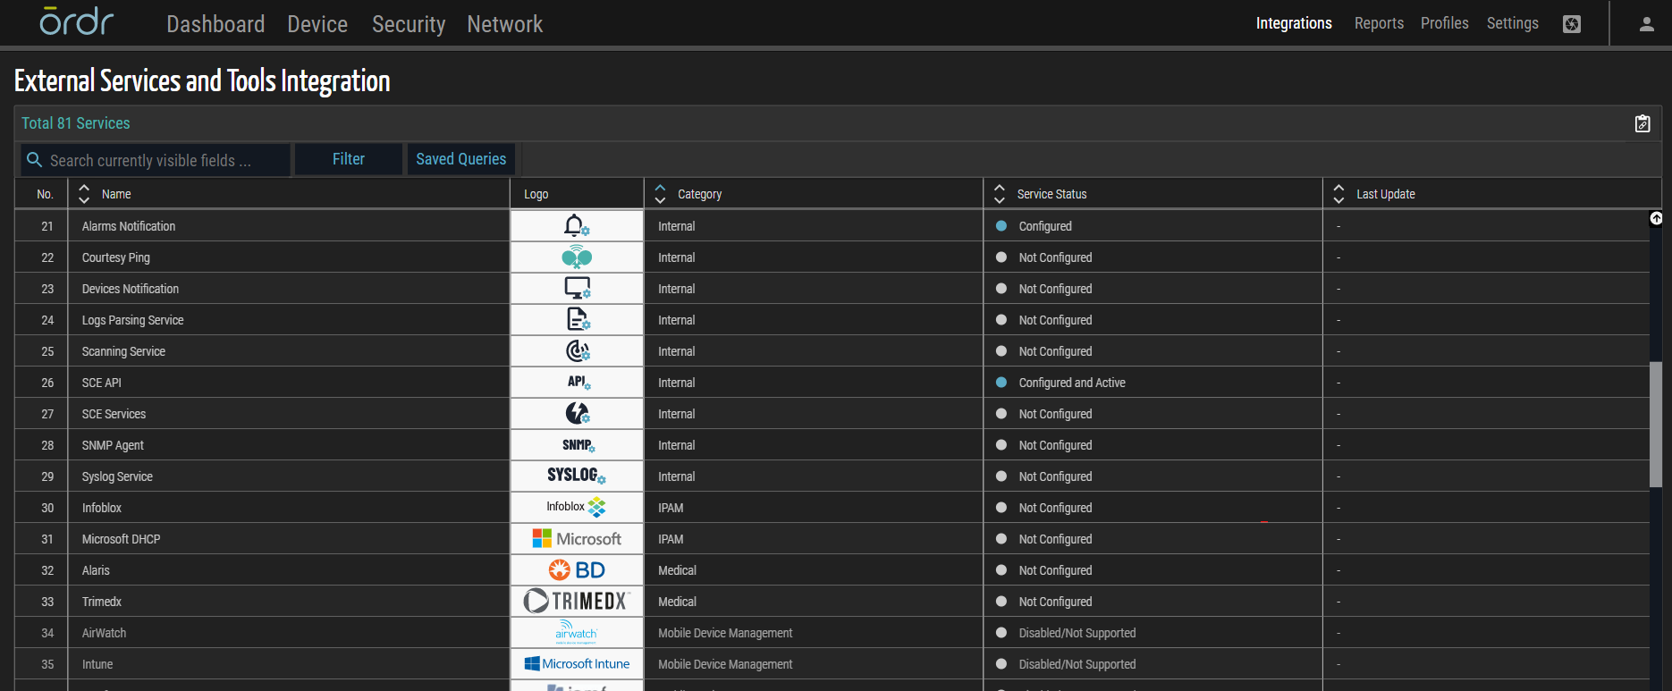Viewport: 1672px width, 691px height.
Task: Sort by Service Status column arrows
Action: point(1000,194)
